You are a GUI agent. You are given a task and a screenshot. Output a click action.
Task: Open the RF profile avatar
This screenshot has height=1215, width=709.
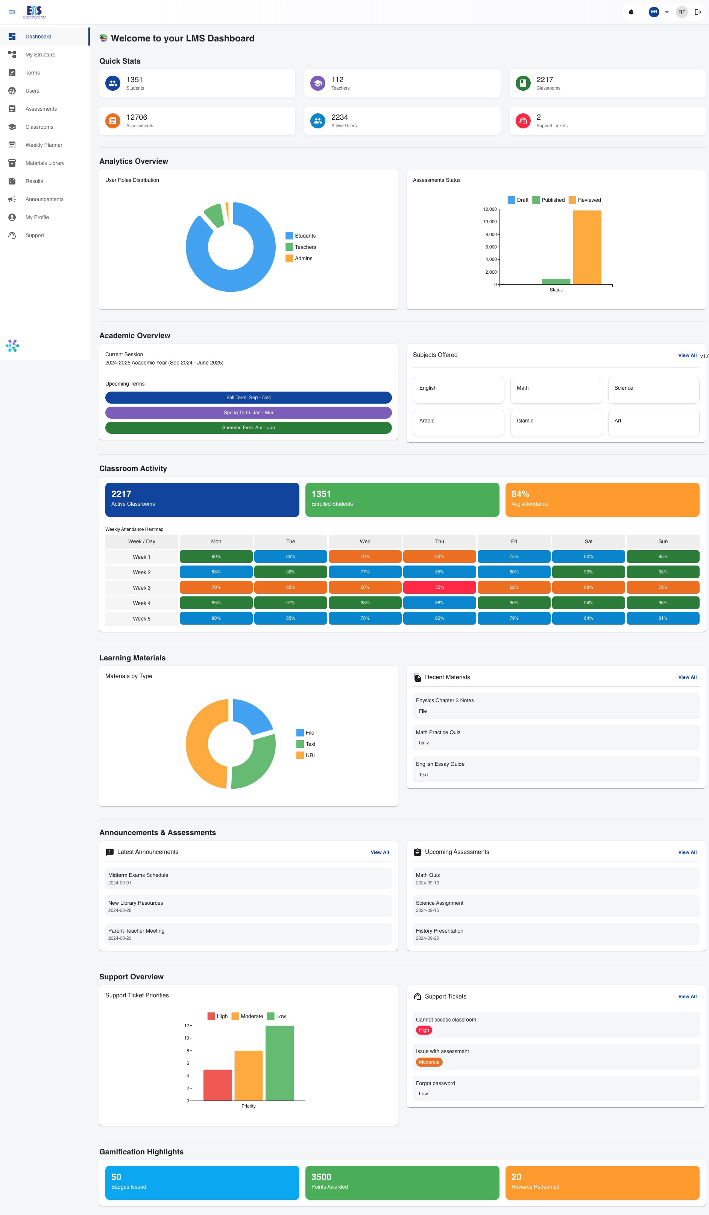click(682, 12)
